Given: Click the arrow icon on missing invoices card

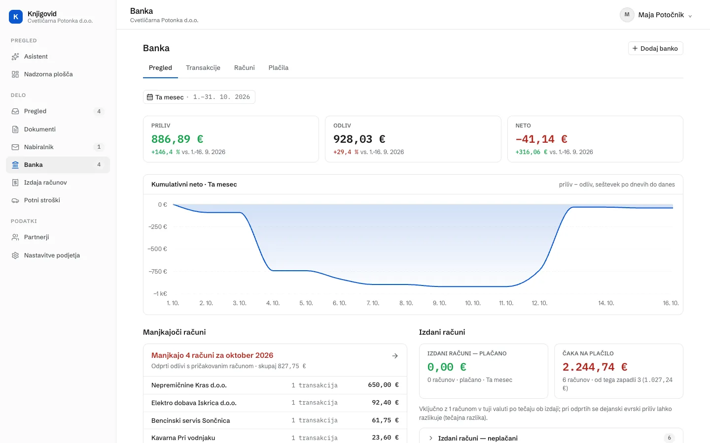Looking at the screenshot, I should coord(395,356).
